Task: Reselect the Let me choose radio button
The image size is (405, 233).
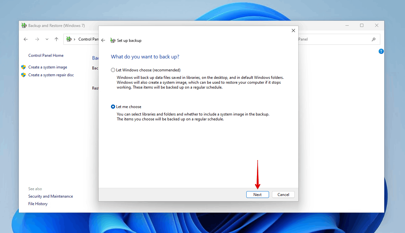Action: (113, 106)
